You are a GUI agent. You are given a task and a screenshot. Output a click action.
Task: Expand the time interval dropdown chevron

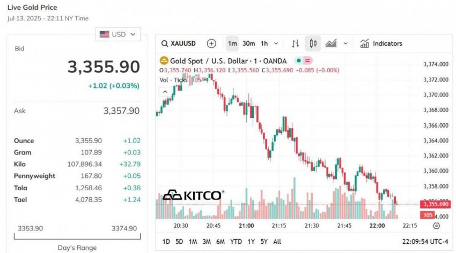coord(276,43)
